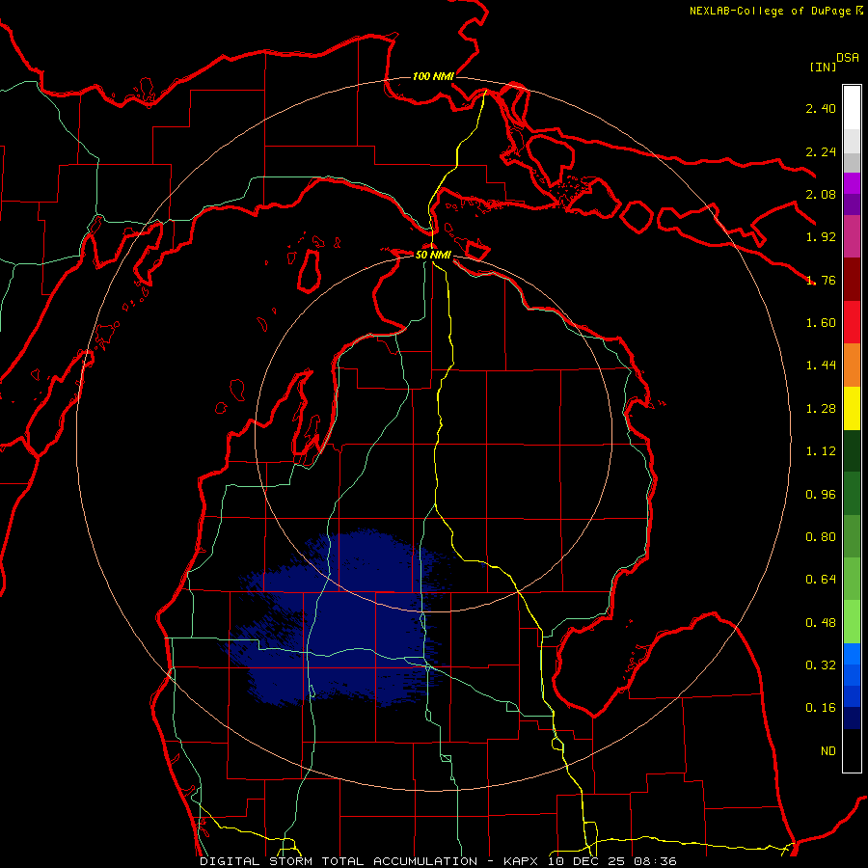The width and height of the screenshot is (868, 868).
Task: Select the 1.44 legend value
Action: click(x=821, y=366)
